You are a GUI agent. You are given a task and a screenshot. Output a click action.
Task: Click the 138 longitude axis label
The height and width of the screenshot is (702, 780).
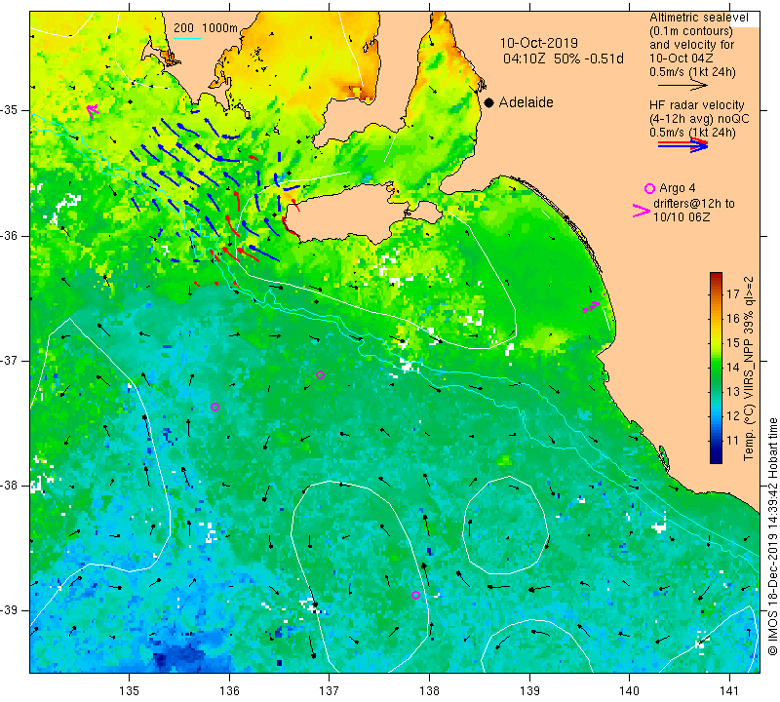429,691
